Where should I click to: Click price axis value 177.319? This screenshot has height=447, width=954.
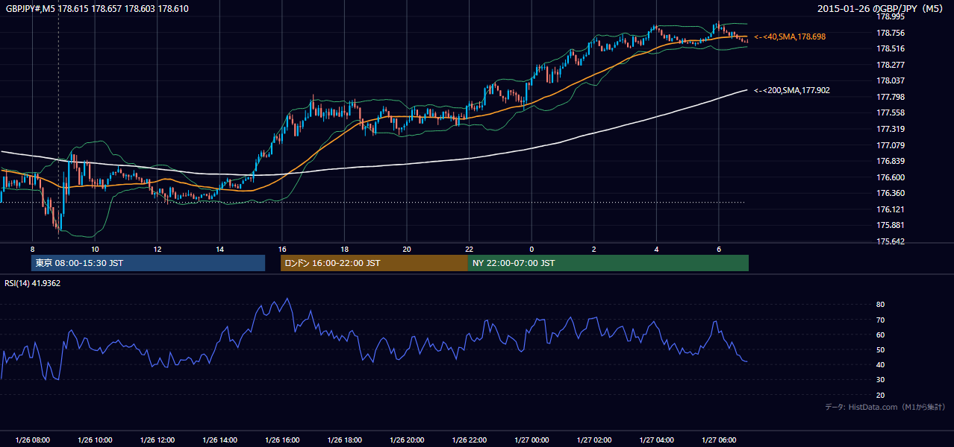891,129
